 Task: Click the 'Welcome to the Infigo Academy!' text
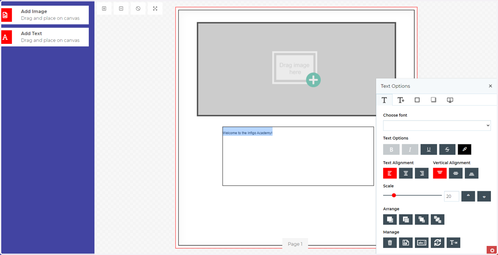click(x=247, y=133)
